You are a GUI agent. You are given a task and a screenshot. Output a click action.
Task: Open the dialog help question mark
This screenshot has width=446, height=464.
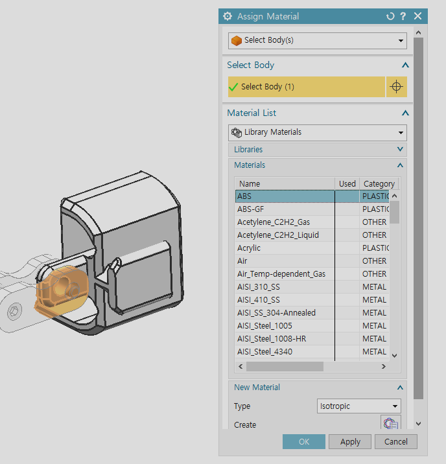(x=403, y=16)
